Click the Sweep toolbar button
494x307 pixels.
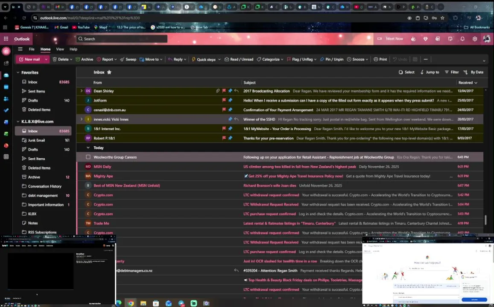[x=128, y=59]
